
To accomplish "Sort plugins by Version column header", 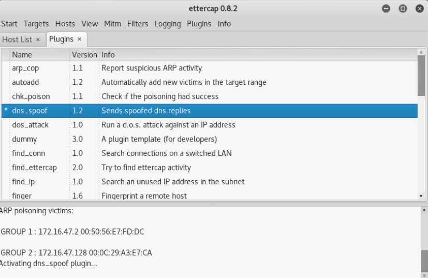I will coord(84,54).
